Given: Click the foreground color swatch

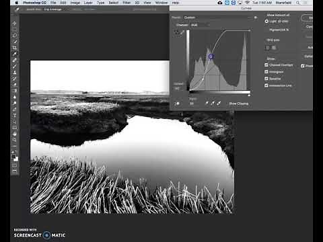Looking at the screenshot, I should click(13, 157).
